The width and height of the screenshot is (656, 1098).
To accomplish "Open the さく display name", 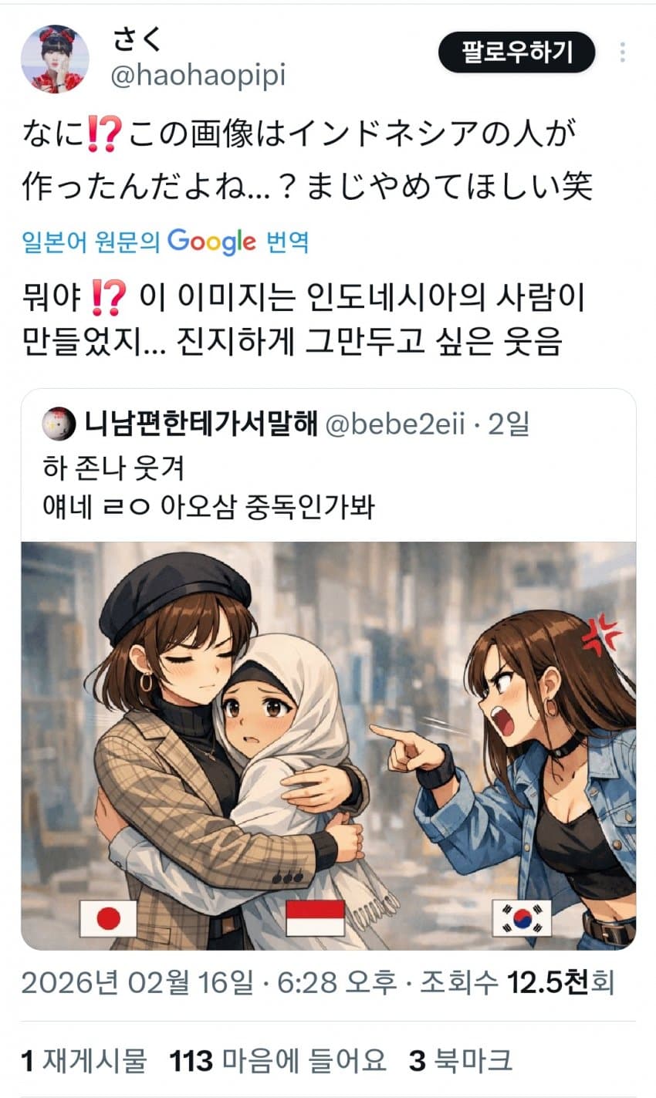I will 137,39.
